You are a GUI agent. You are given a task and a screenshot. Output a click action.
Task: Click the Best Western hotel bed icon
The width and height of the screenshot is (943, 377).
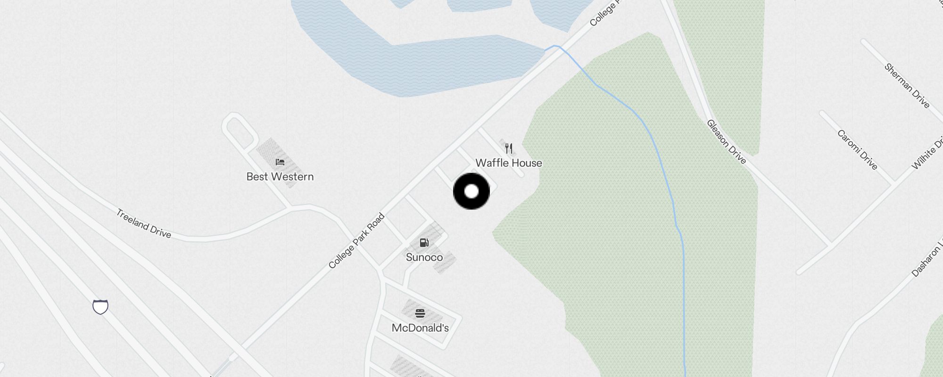tap(280, 162)
